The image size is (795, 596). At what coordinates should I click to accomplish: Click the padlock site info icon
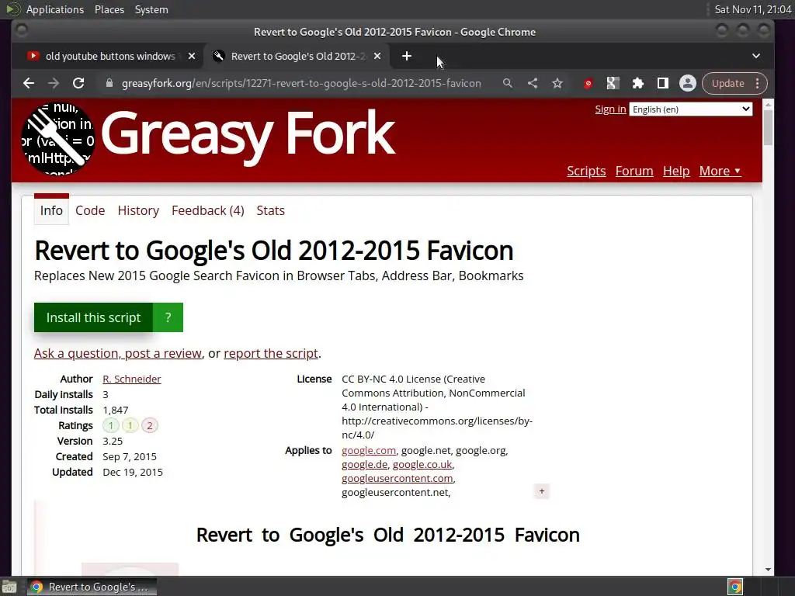click(x=109, y=83)
